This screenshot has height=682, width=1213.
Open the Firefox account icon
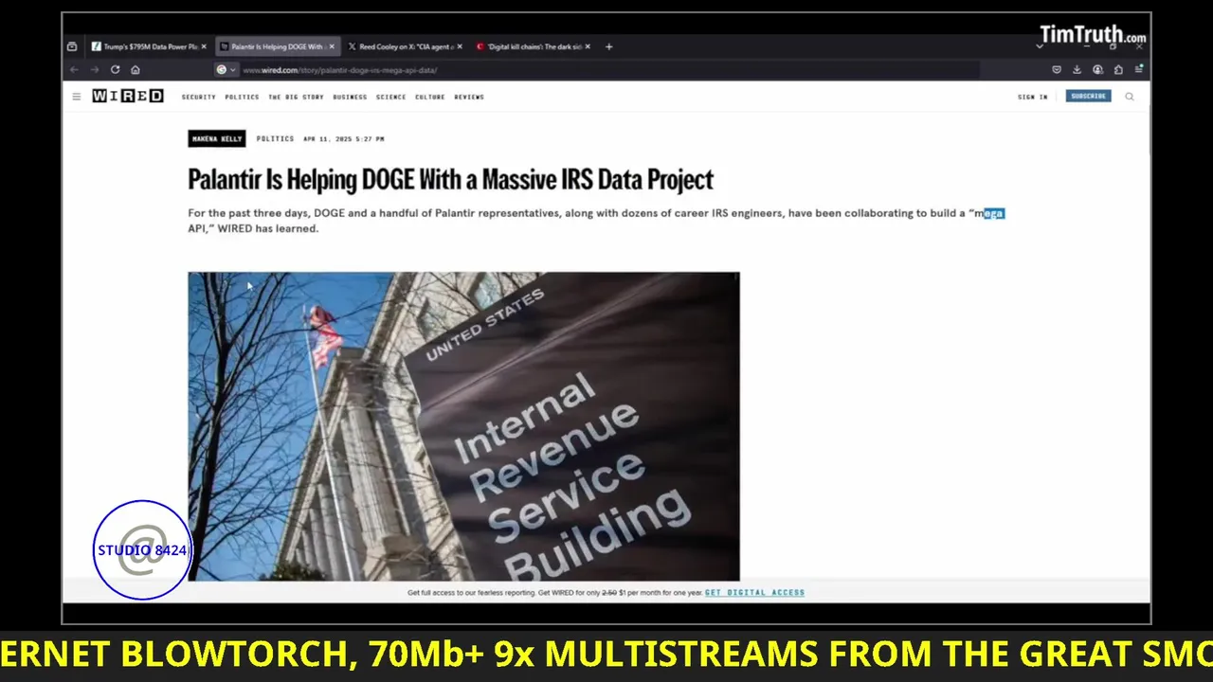point(1097,69)
